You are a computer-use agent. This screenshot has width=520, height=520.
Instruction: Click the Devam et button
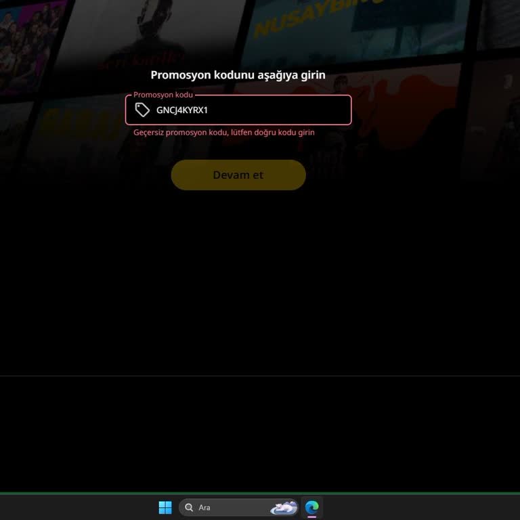[x=238, y=175]
